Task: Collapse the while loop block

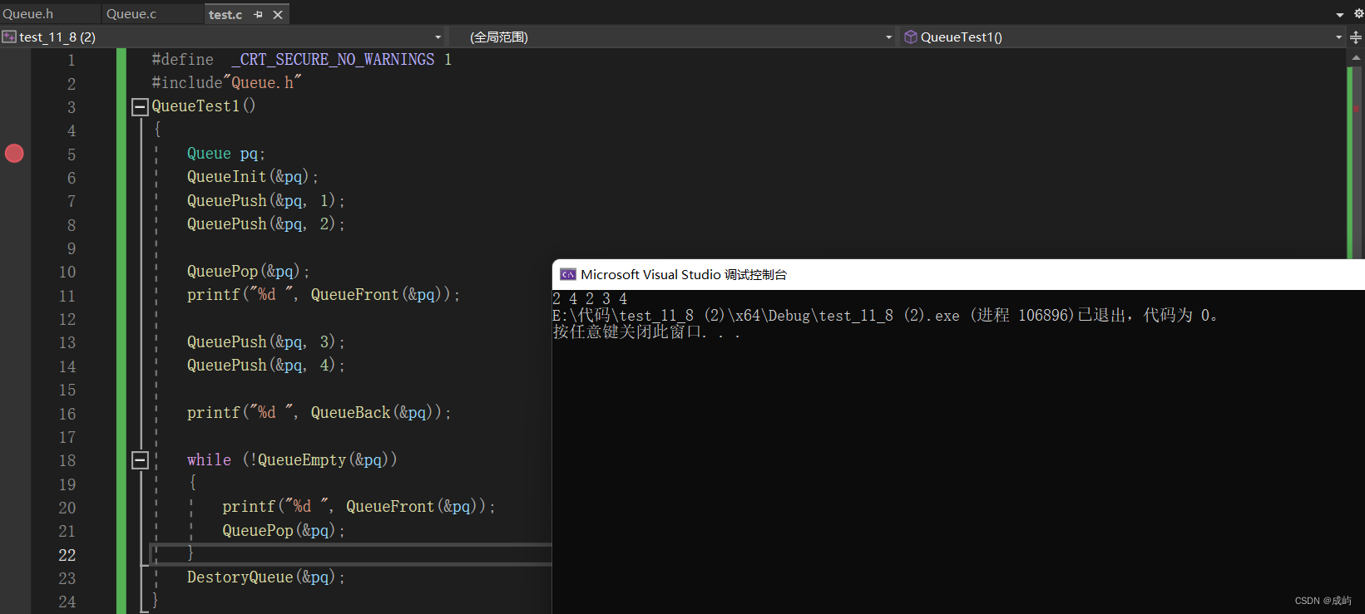Action: click(x=141, y=460)
